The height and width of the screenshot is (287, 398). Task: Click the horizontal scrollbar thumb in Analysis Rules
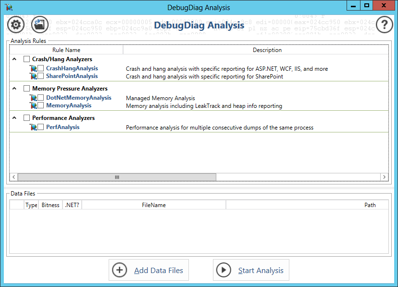117,177
